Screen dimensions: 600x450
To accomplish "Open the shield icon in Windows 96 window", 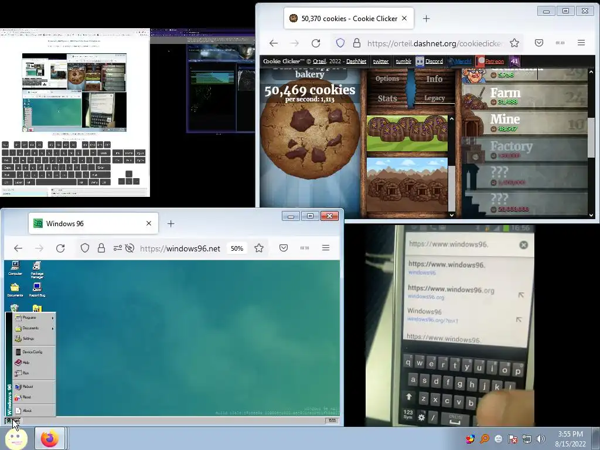I will 84,248.
